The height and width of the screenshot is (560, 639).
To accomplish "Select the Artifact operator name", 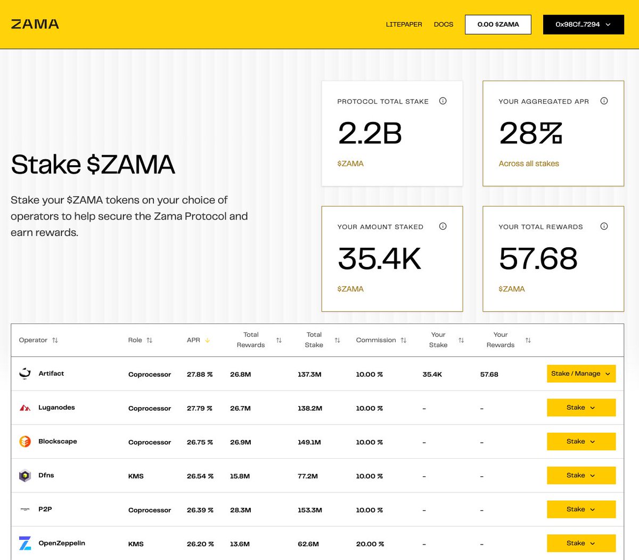I will [51, 374].
